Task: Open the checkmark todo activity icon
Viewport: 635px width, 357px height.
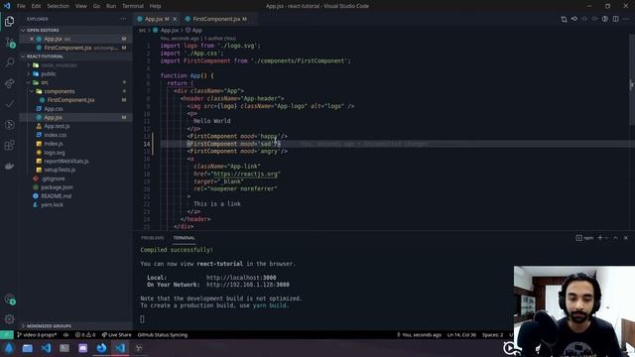Action: 9,104
